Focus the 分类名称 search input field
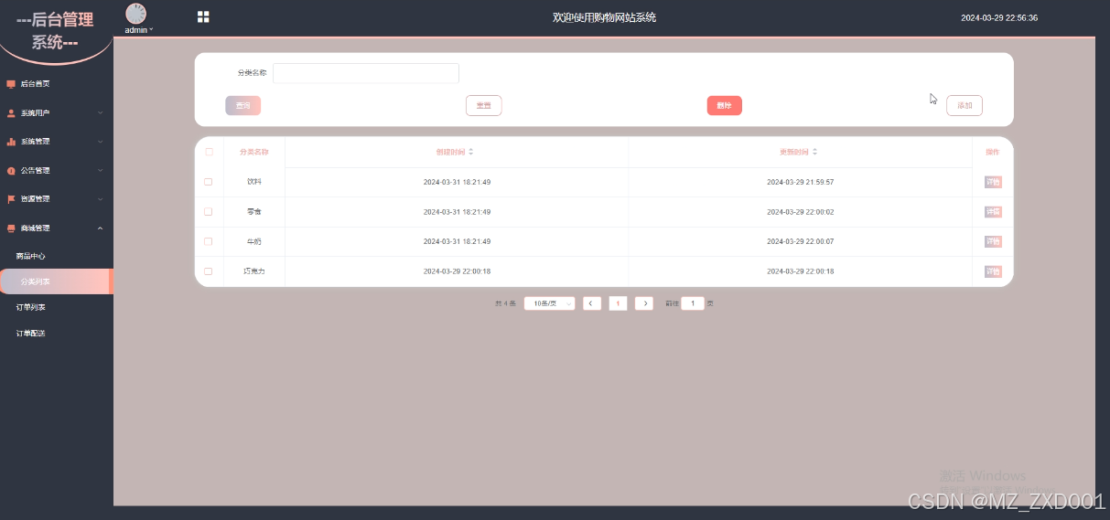Screen dimensions: 1110x520 366,73
